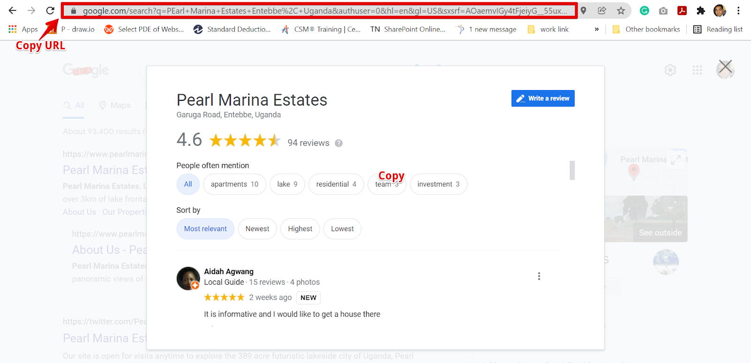Go forward in browser history
The image size is (751, 363).
click(x=31, y=10)
